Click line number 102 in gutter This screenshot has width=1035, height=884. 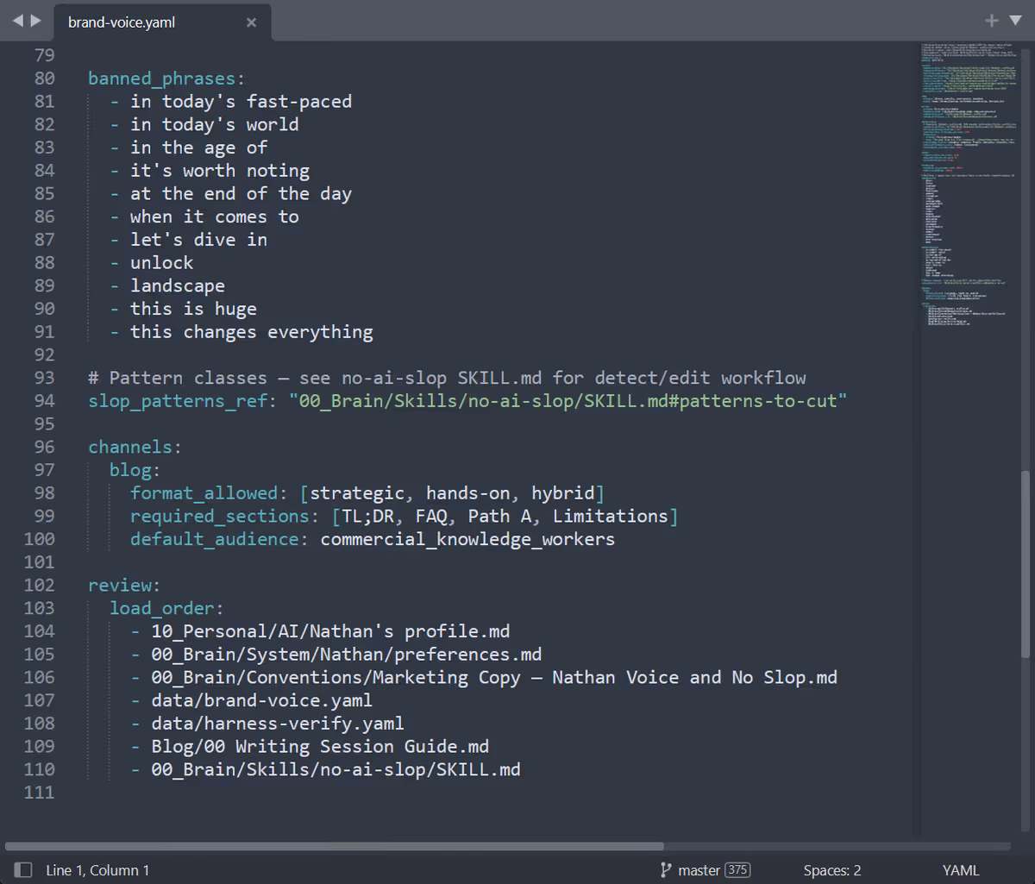(x=39, y=585)
